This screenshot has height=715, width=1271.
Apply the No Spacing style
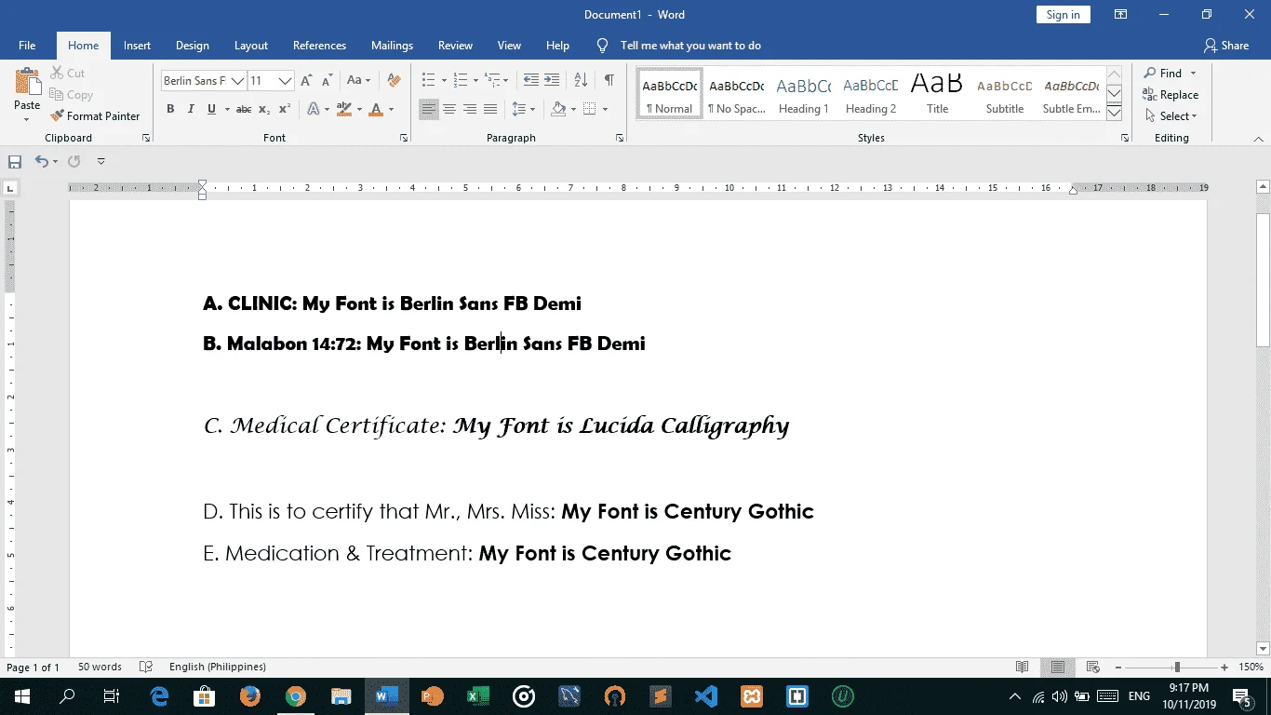tap(736, 95)
